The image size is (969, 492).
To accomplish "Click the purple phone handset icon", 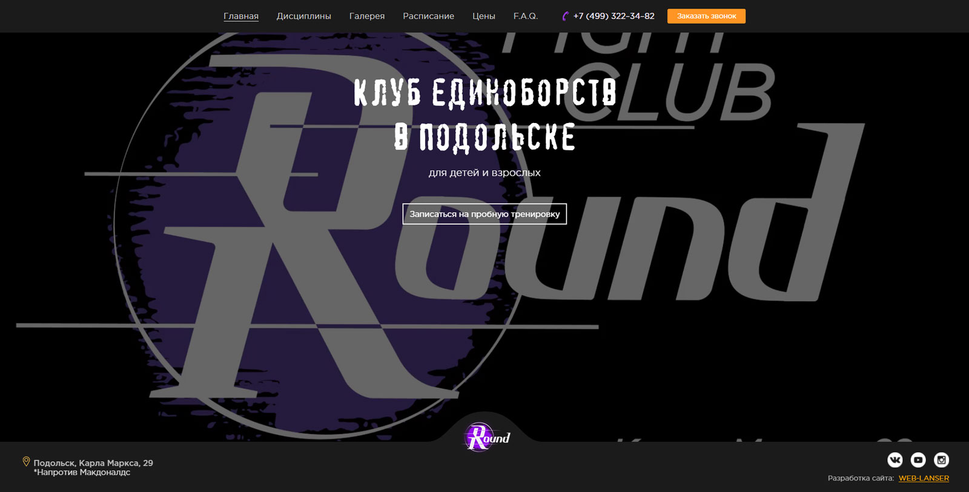I will click(565, 16).
